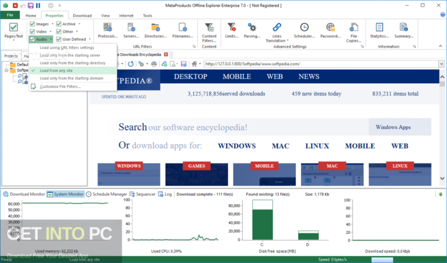Select Load only from the starting server
This screenshot has height=263, width=447.
coord(73,55)
